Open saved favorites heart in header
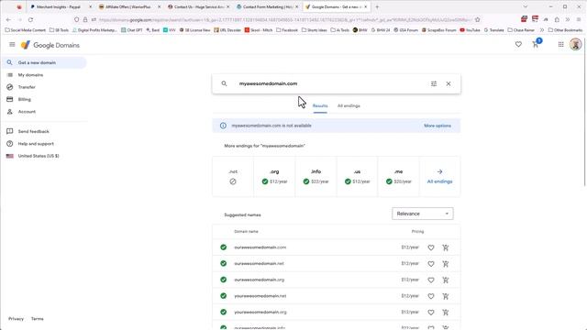This screenshot has height=330, width=587. tap(518, 45)
